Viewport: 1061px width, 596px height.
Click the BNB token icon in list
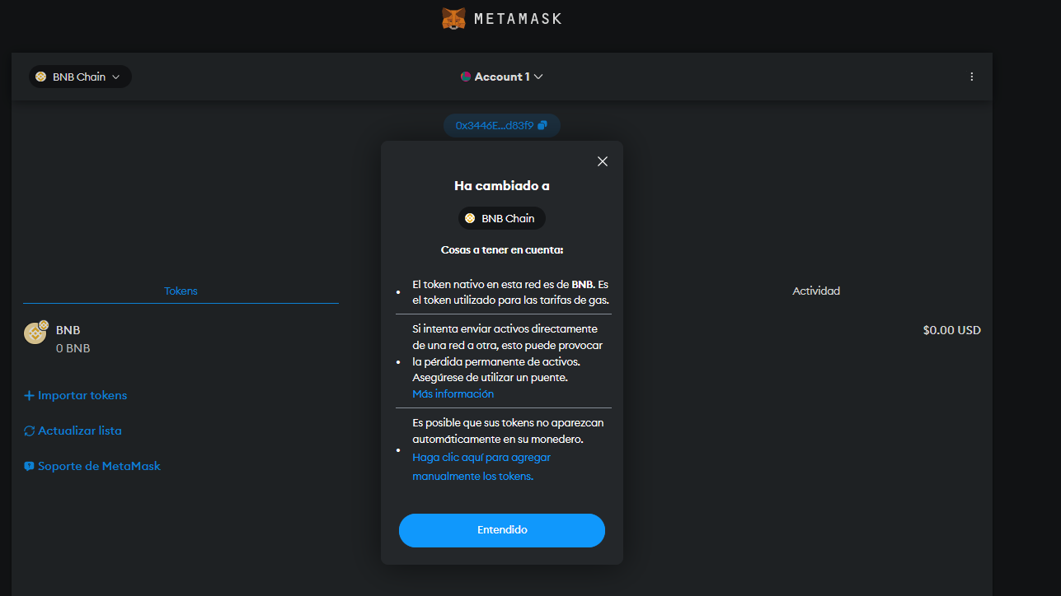[x=35, y=333]
